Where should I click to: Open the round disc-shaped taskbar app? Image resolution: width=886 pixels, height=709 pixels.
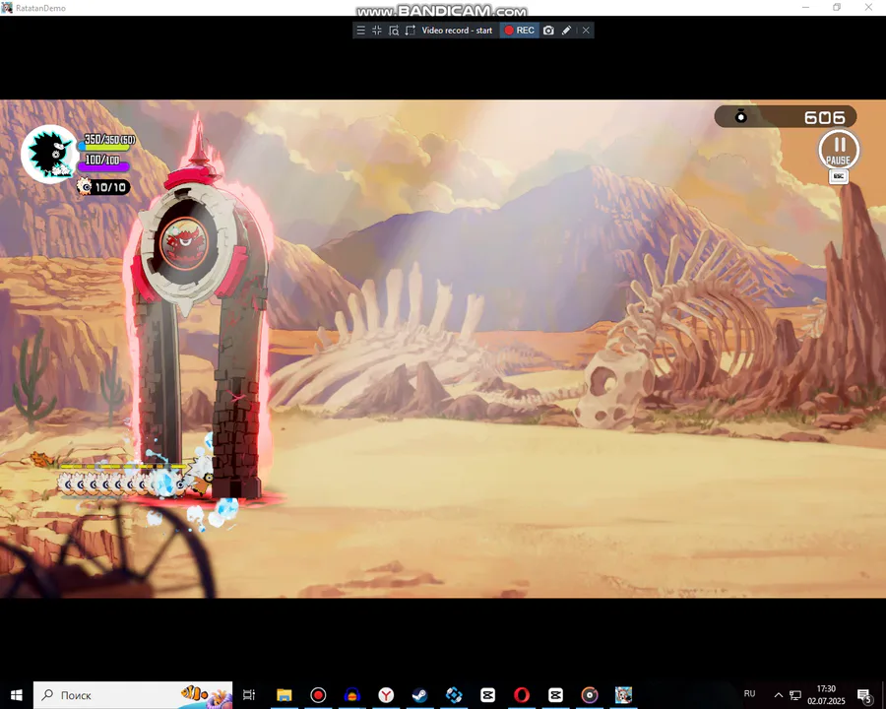pyautogui.click(x=590, y=695)
